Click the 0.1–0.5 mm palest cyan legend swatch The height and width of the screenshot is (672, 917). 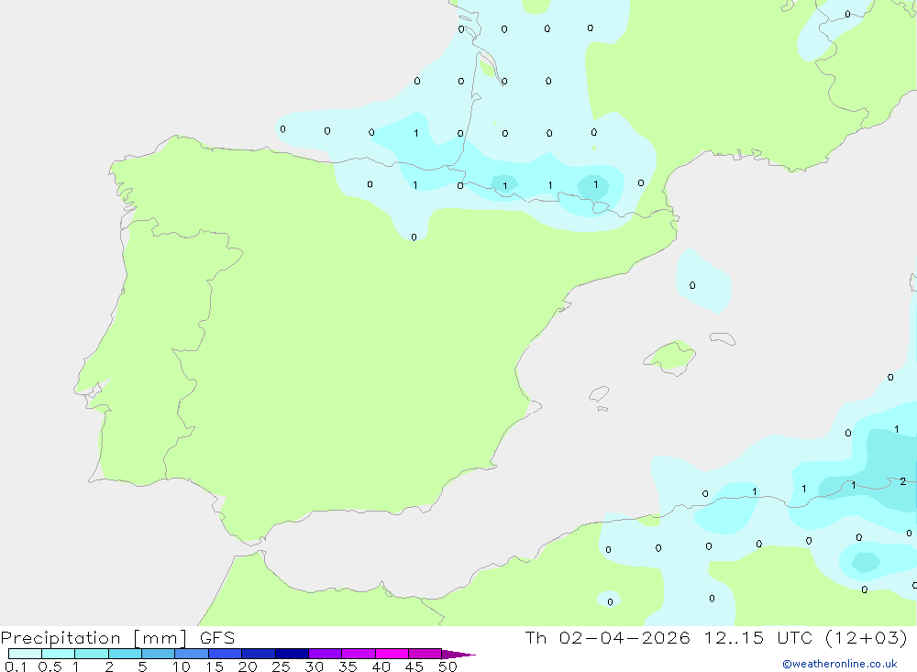(25, 654)
